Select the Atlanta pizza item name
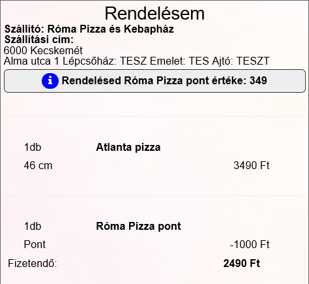The width and height of the screenshot is (309, 284). pos(128,148)
